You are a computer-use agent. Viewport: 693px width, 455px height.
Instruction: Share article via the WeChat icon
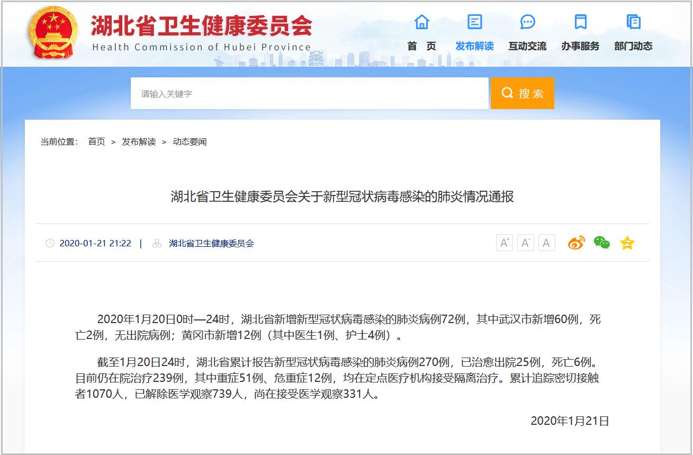[602, 243]
